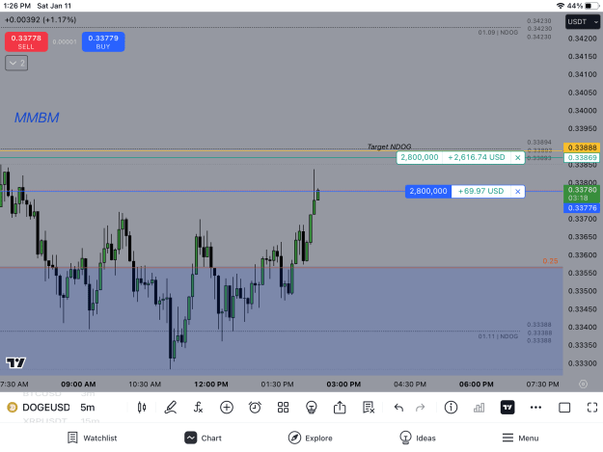This screenshot has height=452, width=603.
Task: Cancel the take-profit order at 0.33869
Action: click(518, 157)
